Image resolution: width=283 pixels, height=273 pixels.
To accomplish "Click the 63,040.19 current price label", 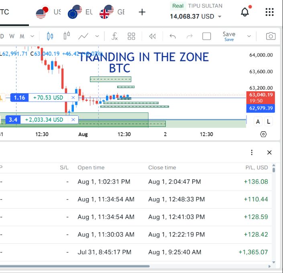I will click(261, 98).
